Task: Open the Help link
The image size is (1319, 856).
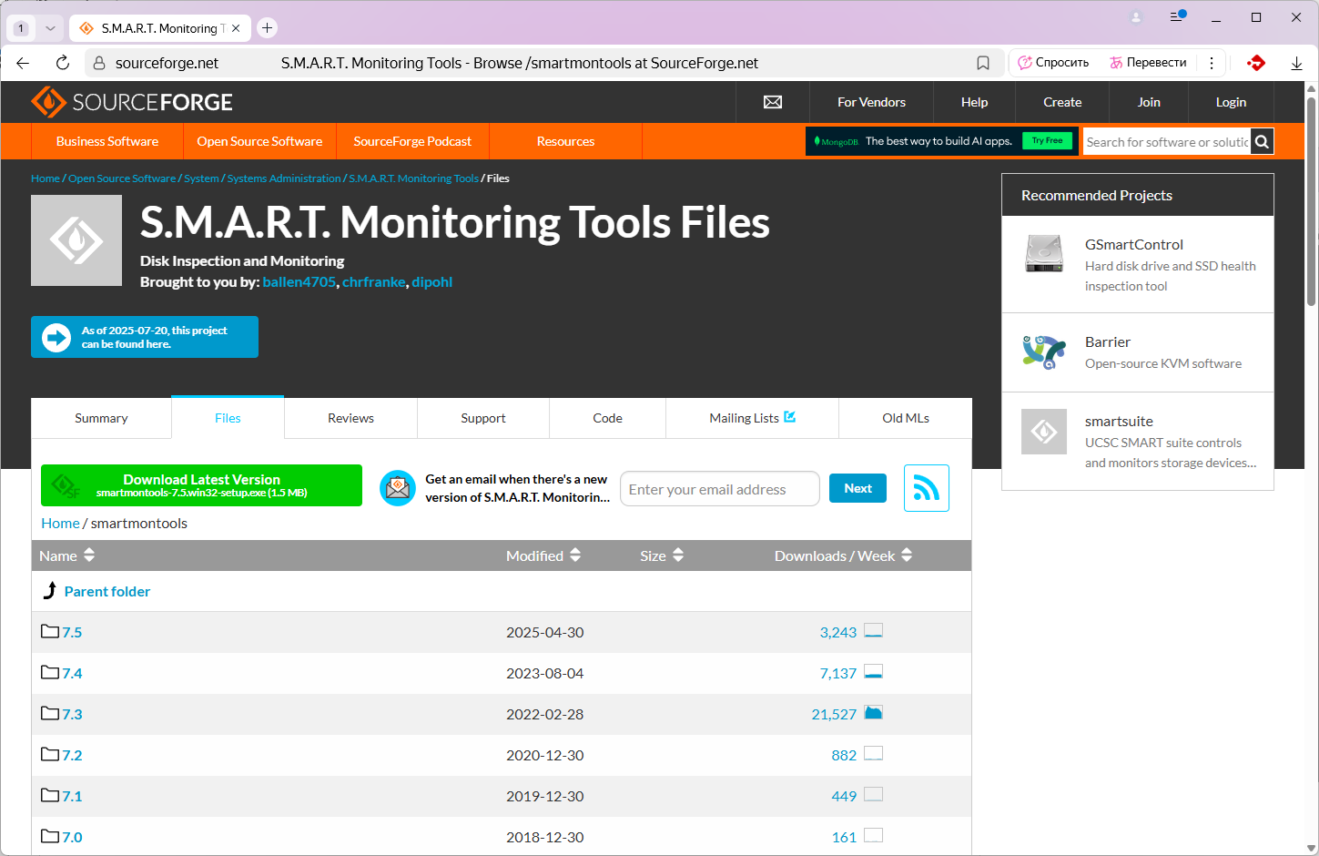Action: tap(974, 102)
